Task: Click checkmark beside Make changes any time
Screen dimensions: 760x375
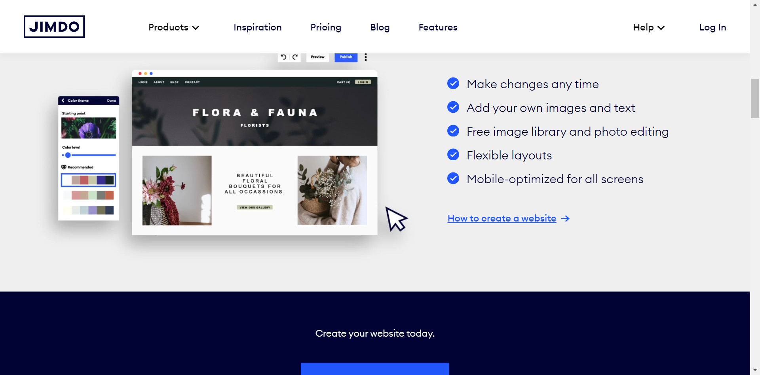Action: pos(453,83)
